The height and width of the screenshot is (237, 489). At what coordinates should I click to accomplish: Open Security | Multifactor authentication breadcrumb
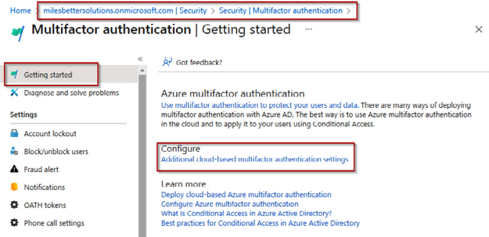tap(281, 11)
